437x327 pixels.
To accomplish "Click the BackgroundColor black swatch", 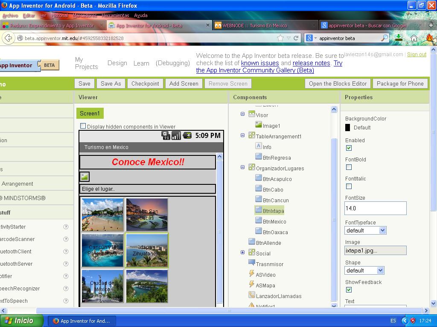I will [x=348, y=127].
